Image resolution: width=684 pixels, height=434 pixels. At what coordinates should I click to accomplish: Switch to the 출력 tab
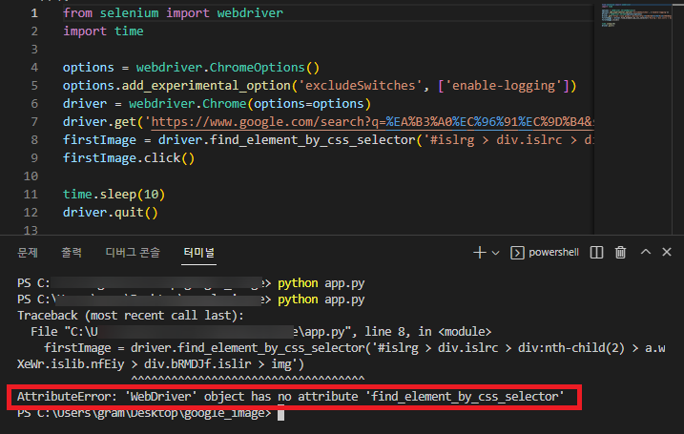pos(72,252)
